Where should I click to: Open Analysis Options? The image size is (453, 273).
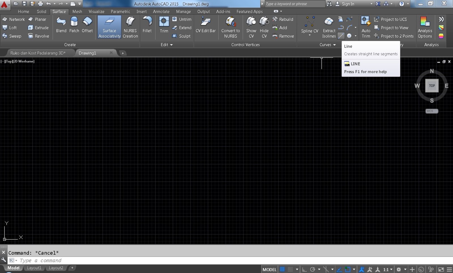point(425,27)
